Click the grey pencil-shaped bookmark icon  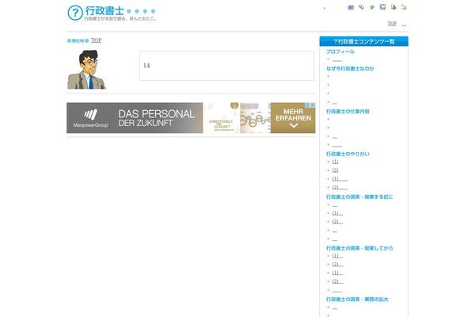click(x=372, y=7)
